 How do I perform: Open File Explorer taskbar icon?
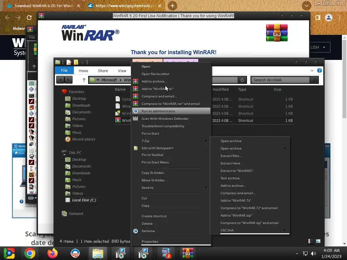tap(98, 253)
